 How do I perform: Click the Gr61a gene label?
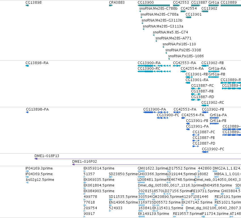pos(214,3)
